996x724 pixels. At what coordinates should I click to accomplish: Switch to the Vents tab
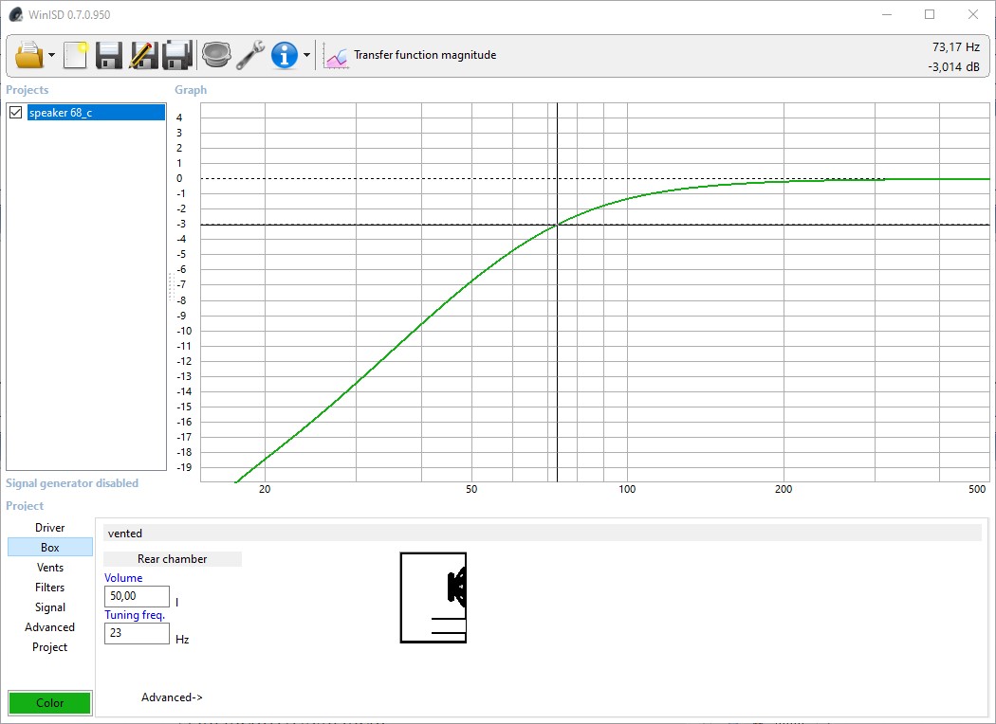(x=50, y=568)
